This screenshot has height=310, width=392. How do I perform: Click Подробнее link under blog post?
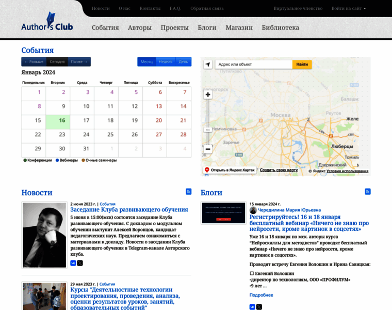click(x=261, y=295)
